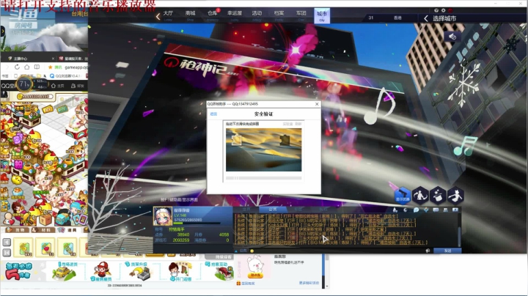The height and width of the screenshot is (296, 528).
Task: Select the 货物 tab in farm game
Action: click(16, 230)
